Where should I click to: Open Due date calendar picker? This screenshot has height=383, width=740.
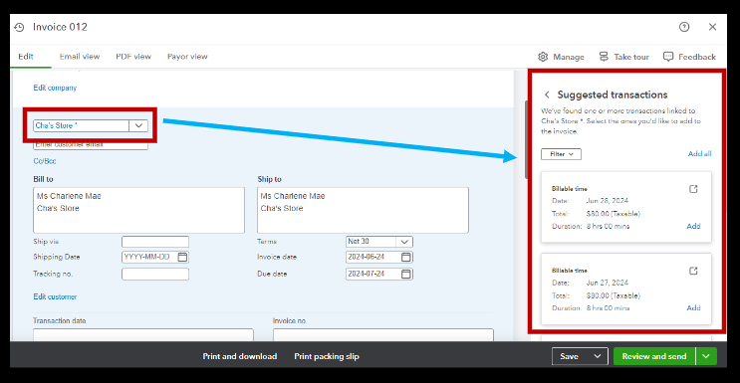(406, 274)
